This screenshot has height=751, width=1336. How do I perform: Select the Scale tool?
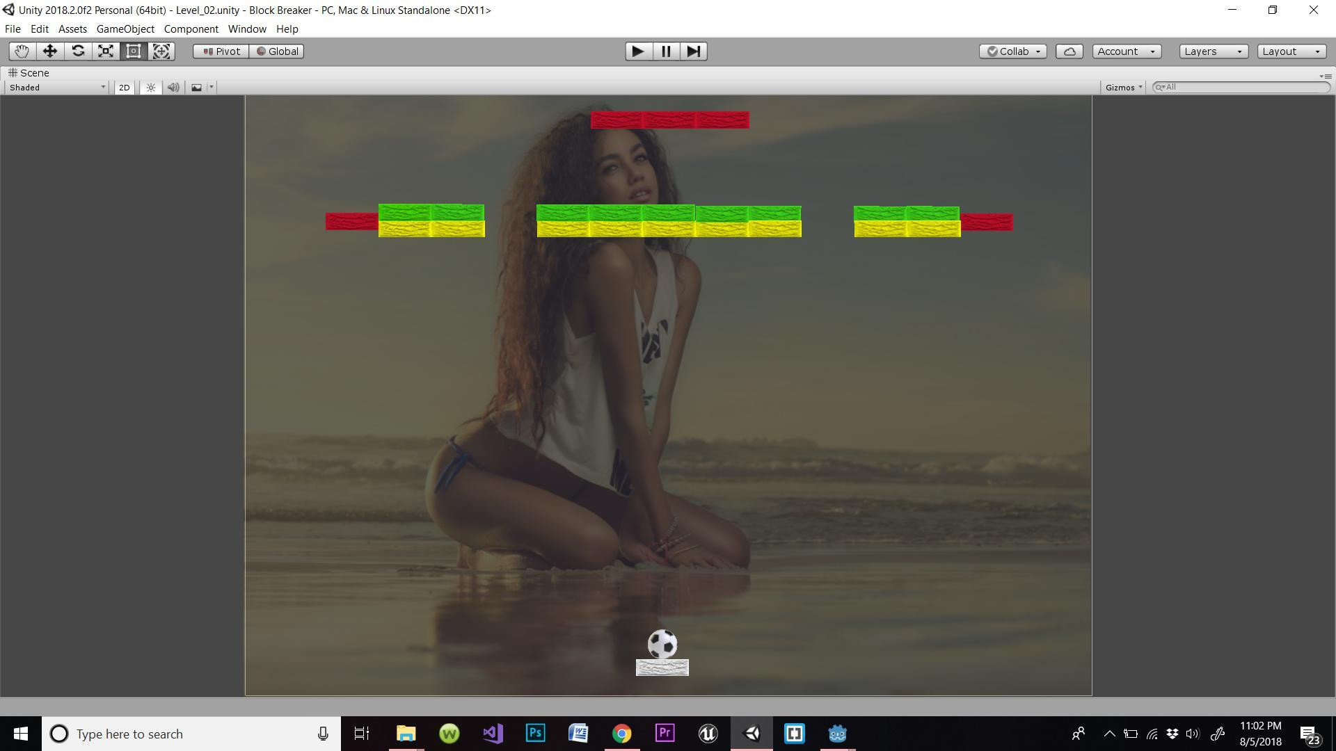tap(106, 51)
